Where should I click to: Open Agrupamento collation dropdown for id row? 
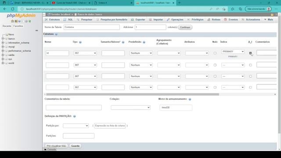(169, 53)
